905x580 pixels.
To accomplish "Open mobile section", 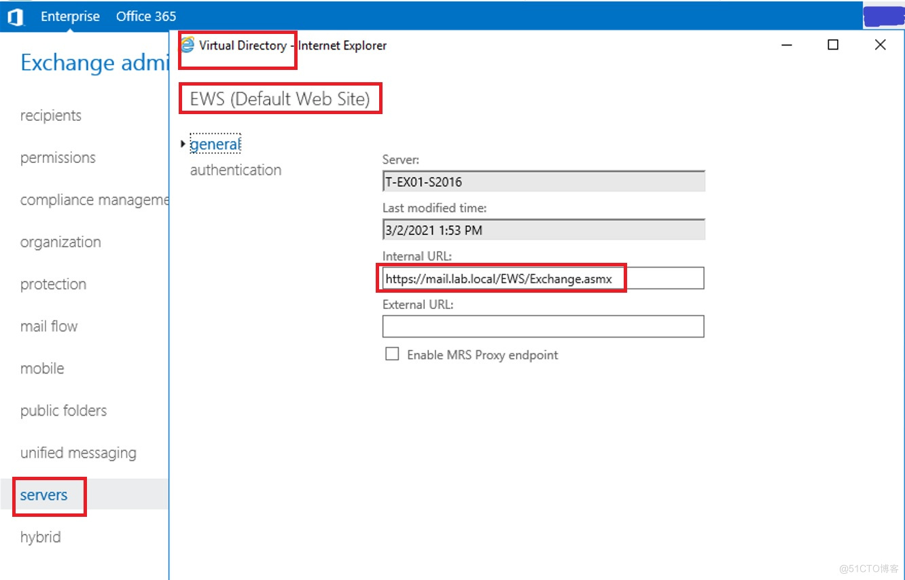I will point(42,368).
